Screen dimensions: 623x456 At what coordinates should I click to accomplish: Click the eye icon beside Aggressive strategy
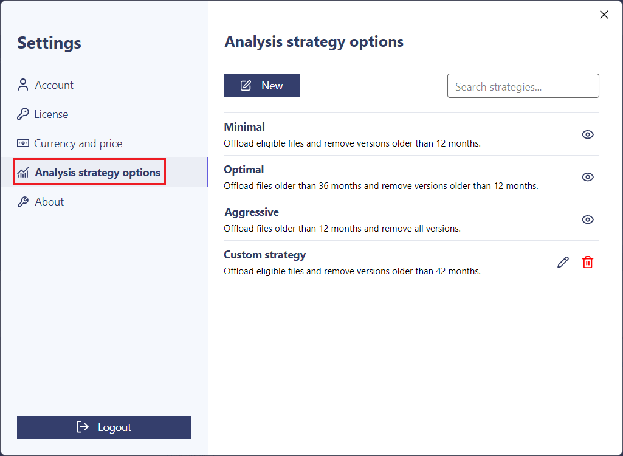click(x=588, y=219)
